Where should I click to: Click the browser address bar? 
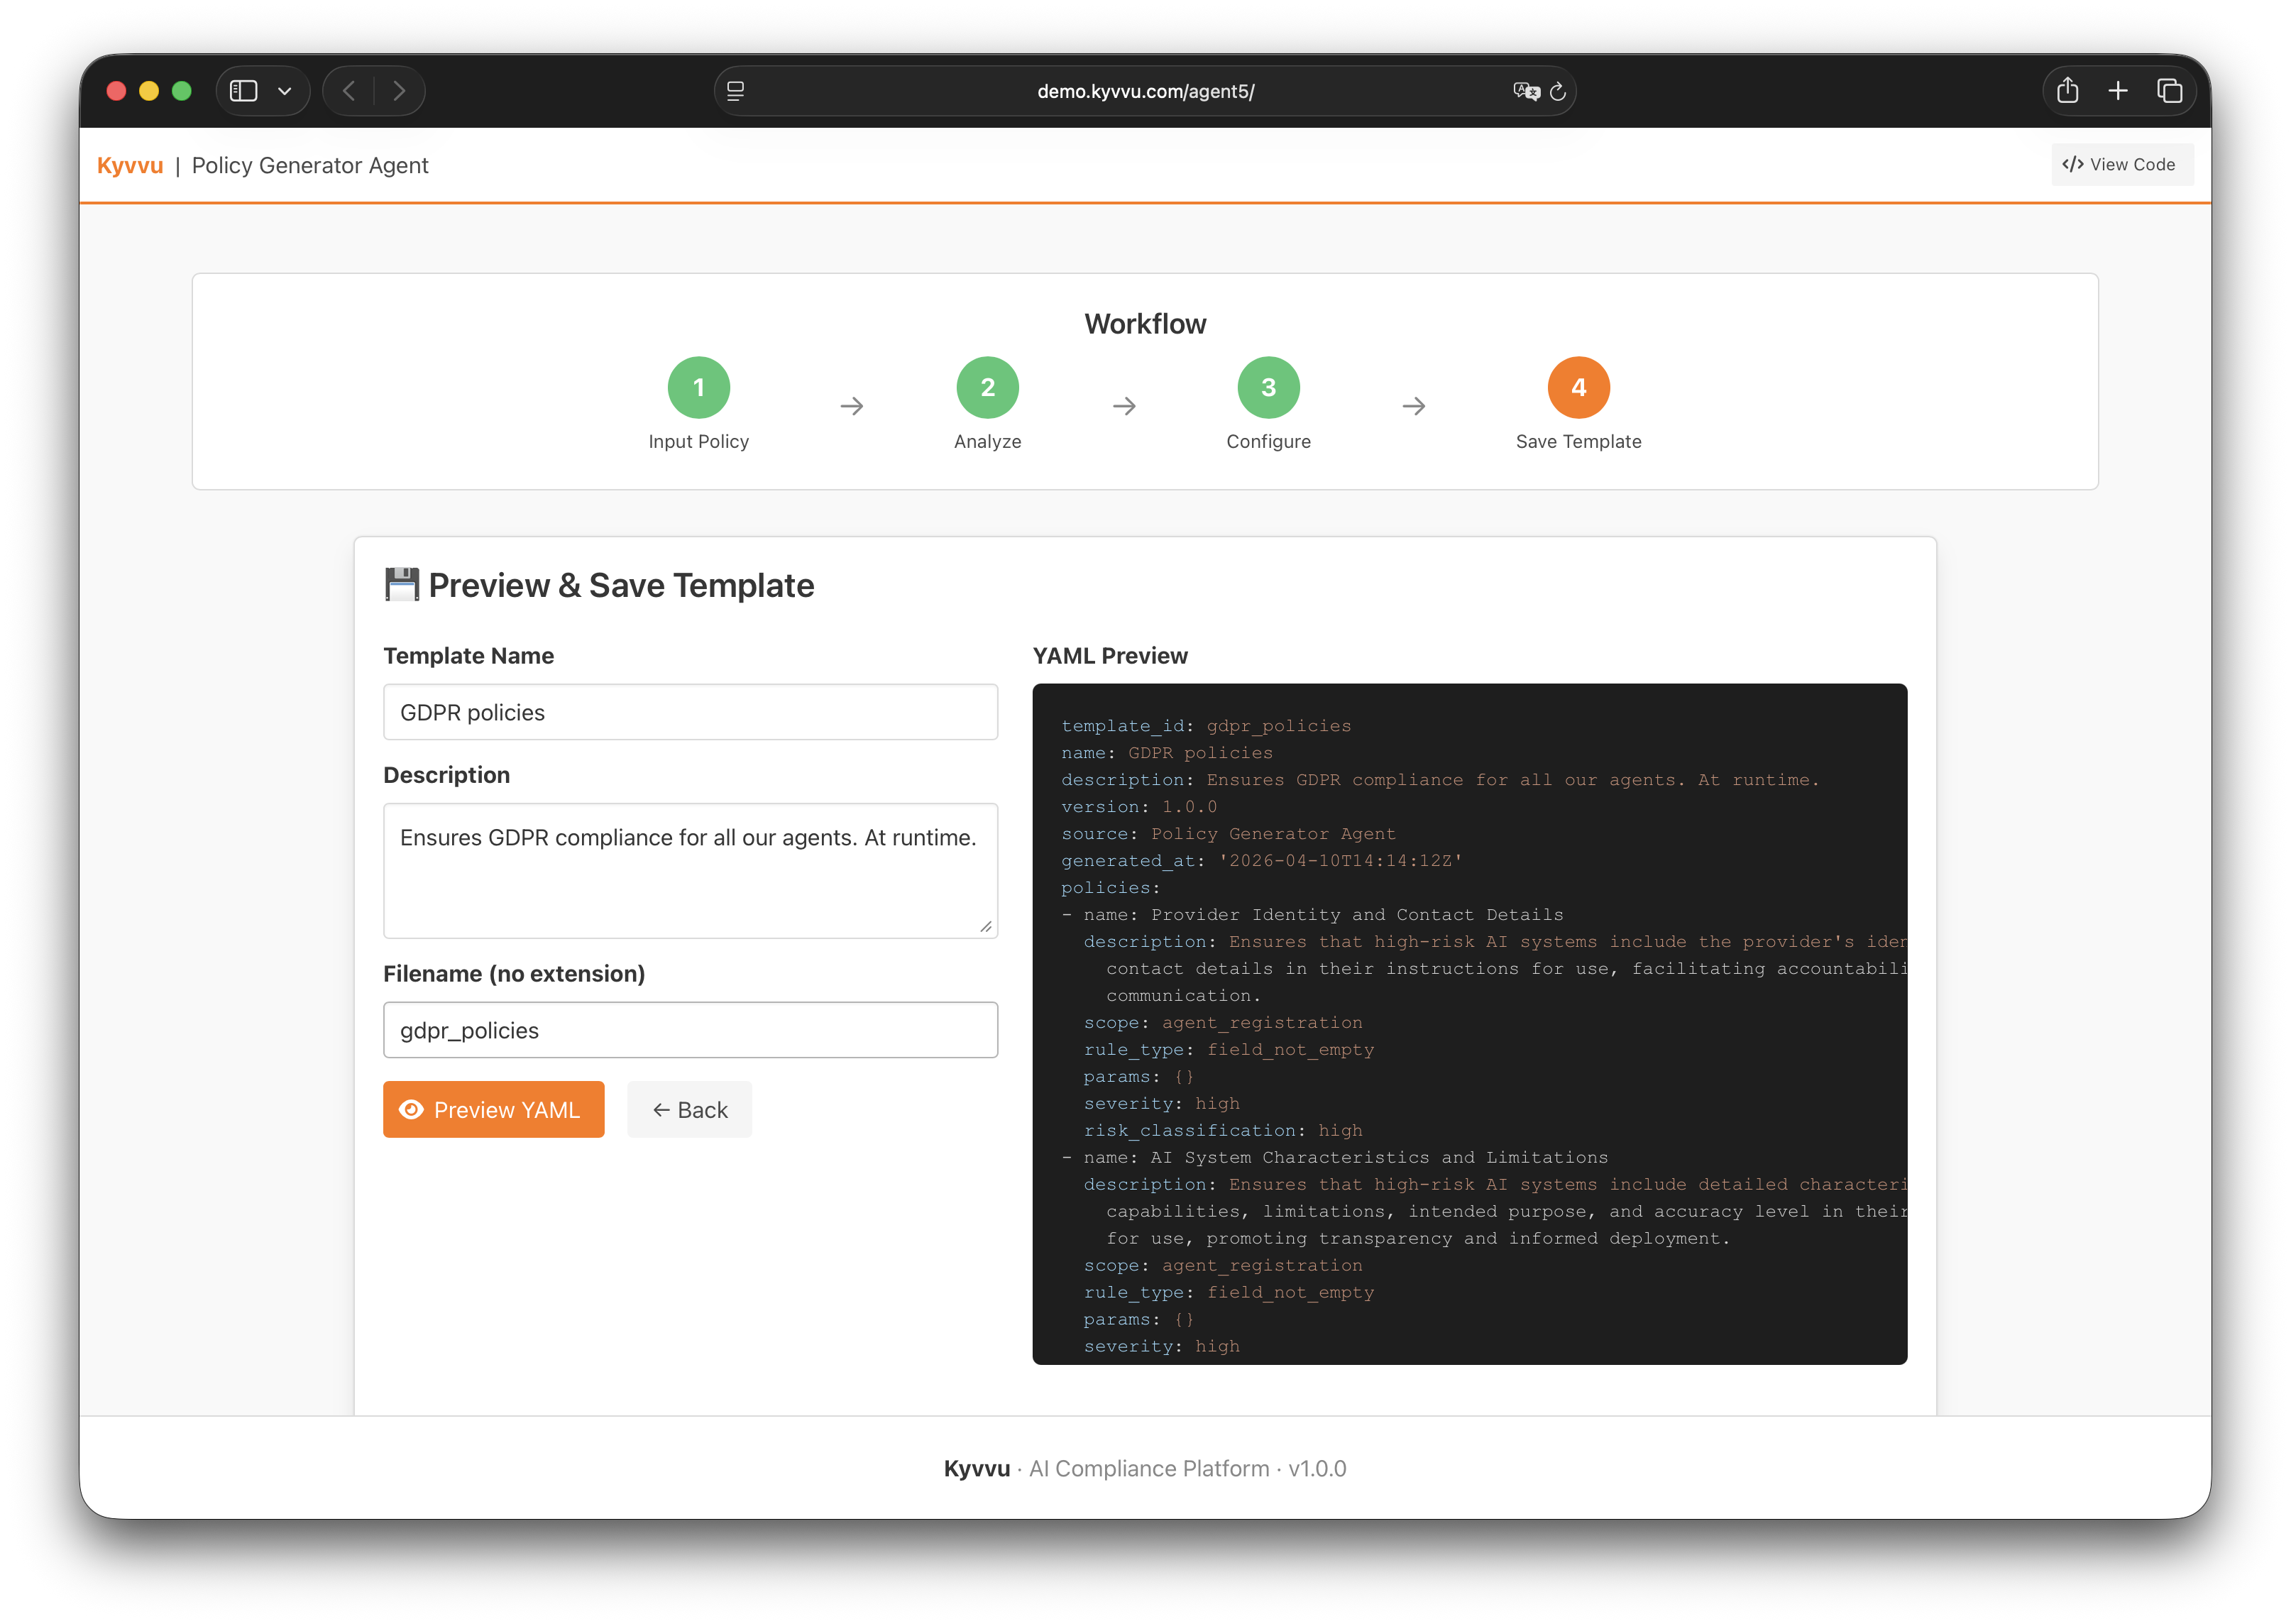point(1146,91)
